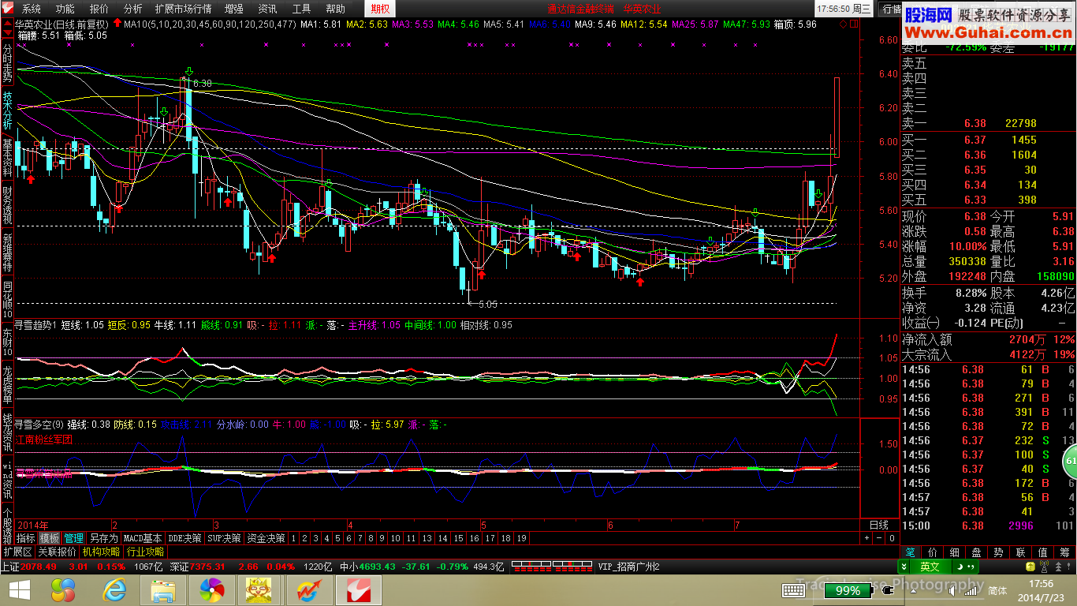The height and width of the screenshot is (606, 1077).
Task: Select template number 1
Action: [293, 538]
